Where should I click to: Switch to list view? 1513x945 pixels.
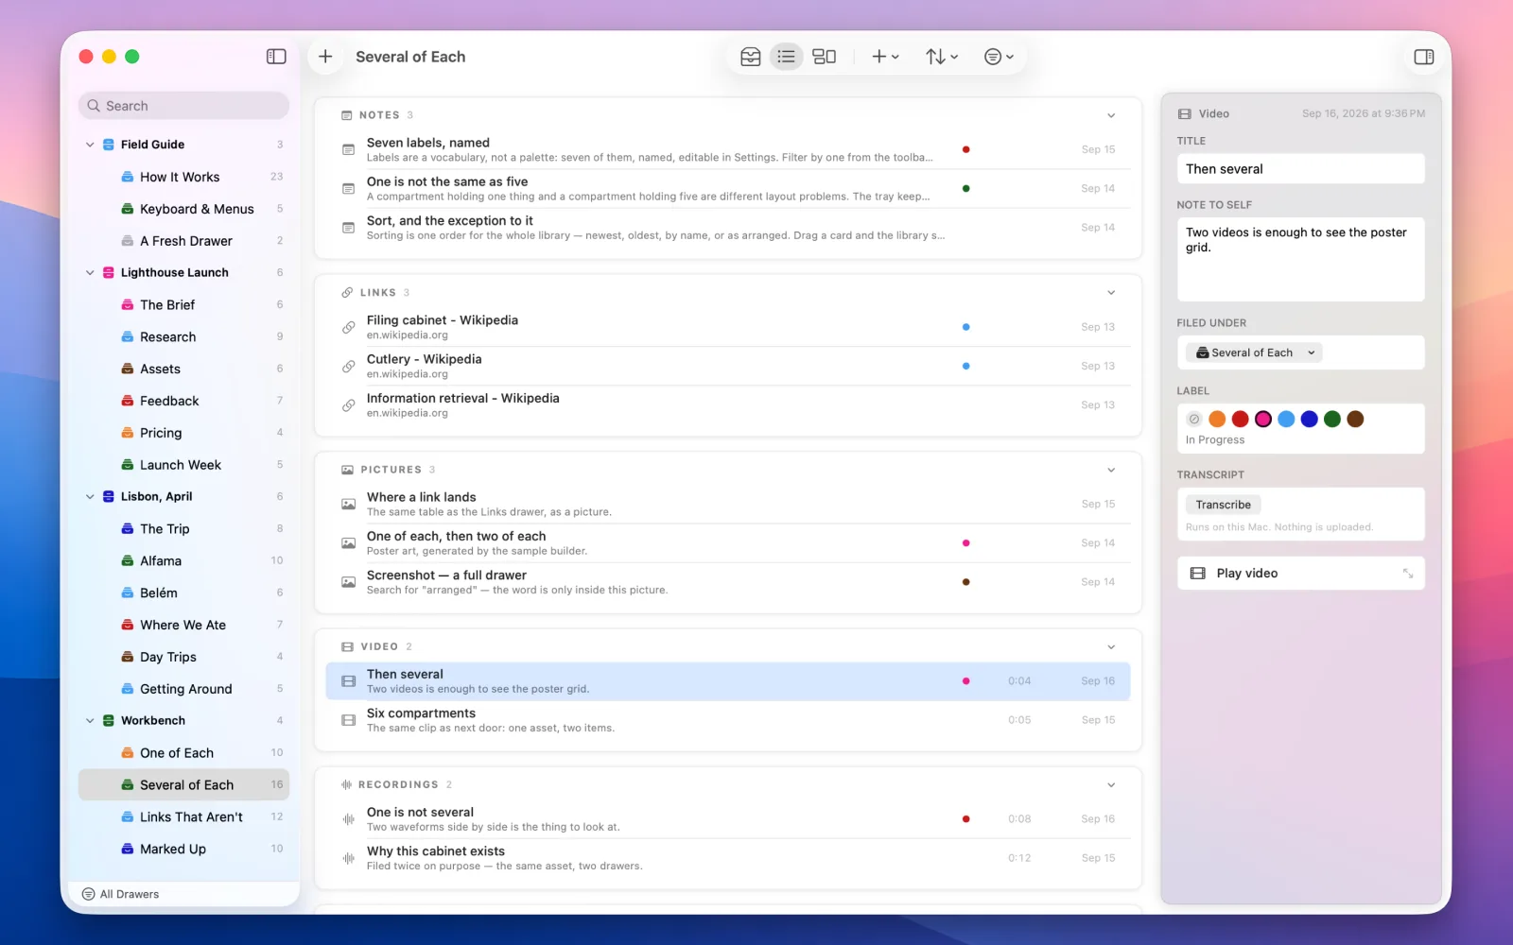pos(786,57)
